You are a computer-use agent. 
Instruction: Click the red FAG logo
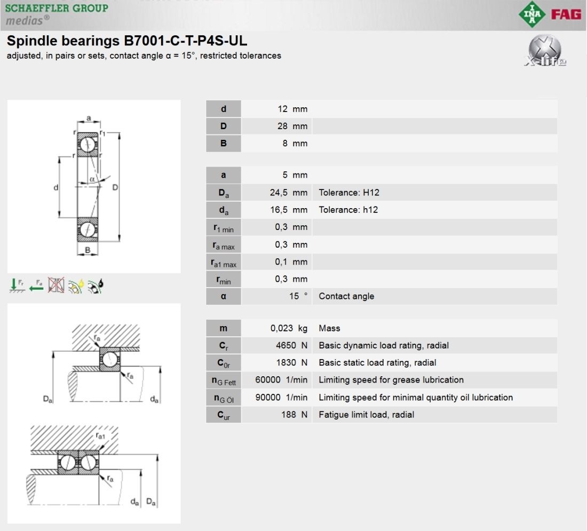(x=566, y=14)
